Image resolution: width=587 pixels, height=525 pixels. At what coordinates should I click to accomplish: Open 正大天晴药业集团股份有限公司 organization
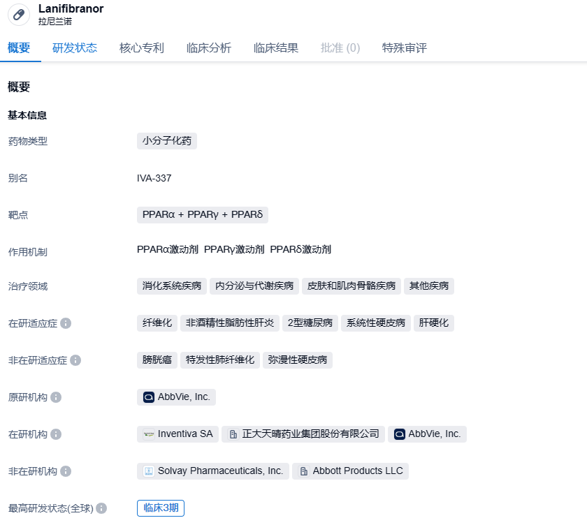303,434
